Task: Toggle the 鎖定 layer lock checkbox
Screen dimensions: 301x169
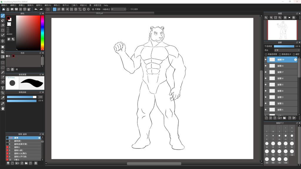Action: pyautogui.click(x=294, y=54)
